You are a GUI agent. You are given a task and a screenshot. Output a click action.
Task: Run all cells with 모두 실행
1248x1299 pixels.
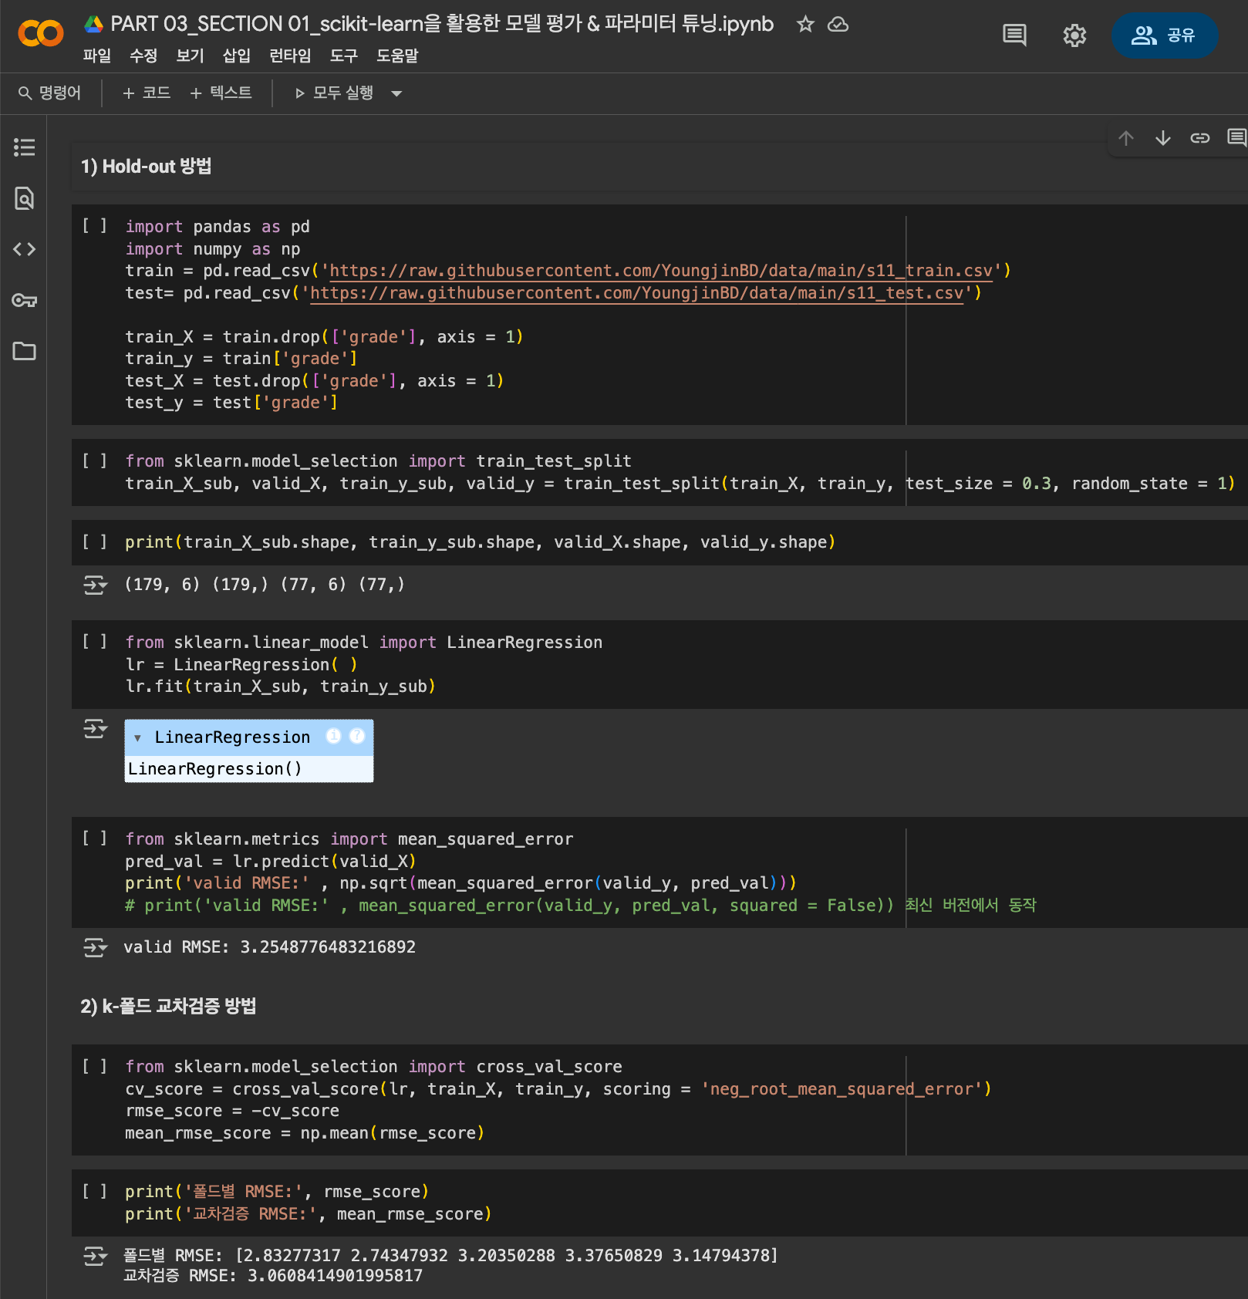(x=335, y=93)
